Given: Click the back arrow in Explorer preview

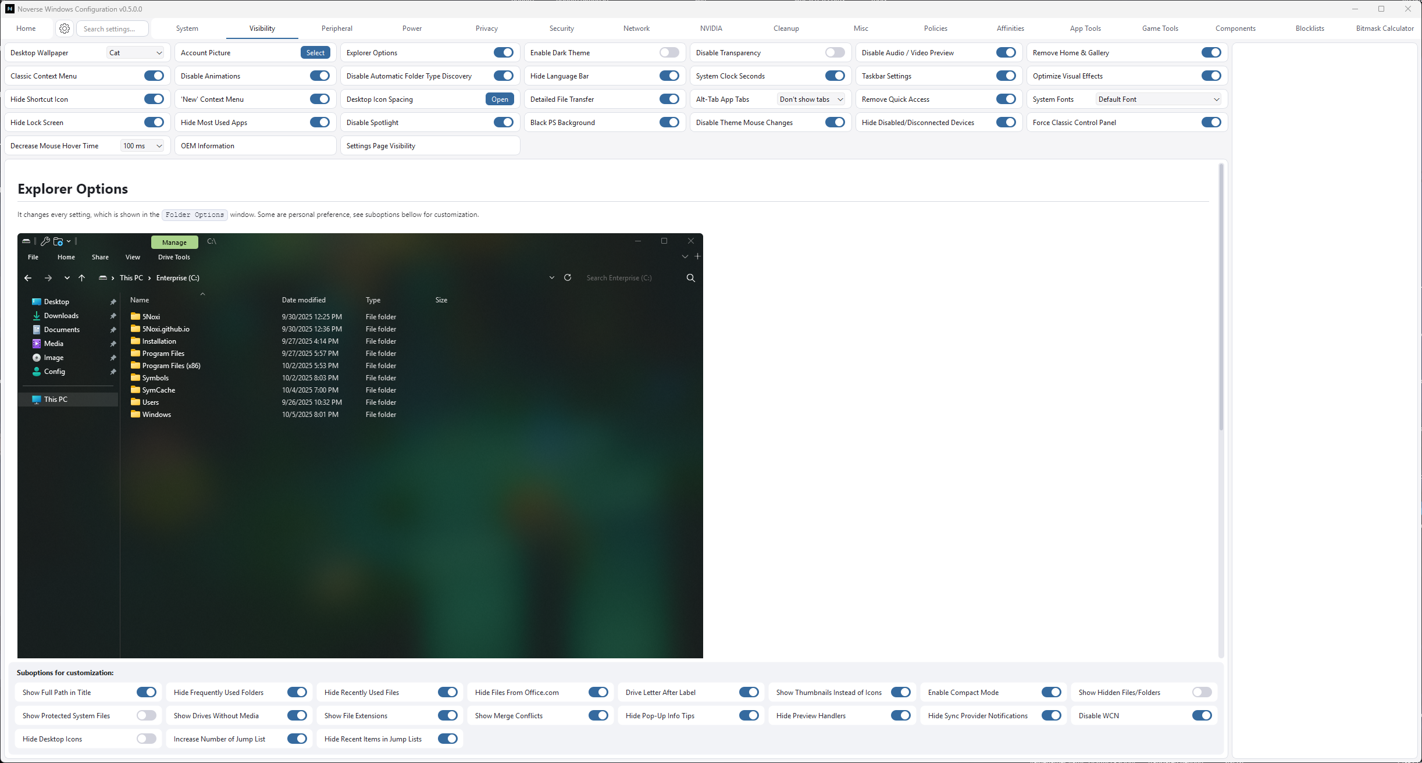Looking at the screenshot, I should click(x=28, y=278).
